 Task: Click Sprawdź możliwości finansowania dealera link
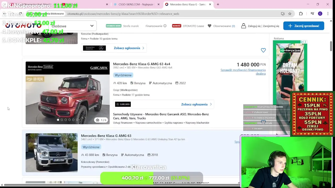243,72
